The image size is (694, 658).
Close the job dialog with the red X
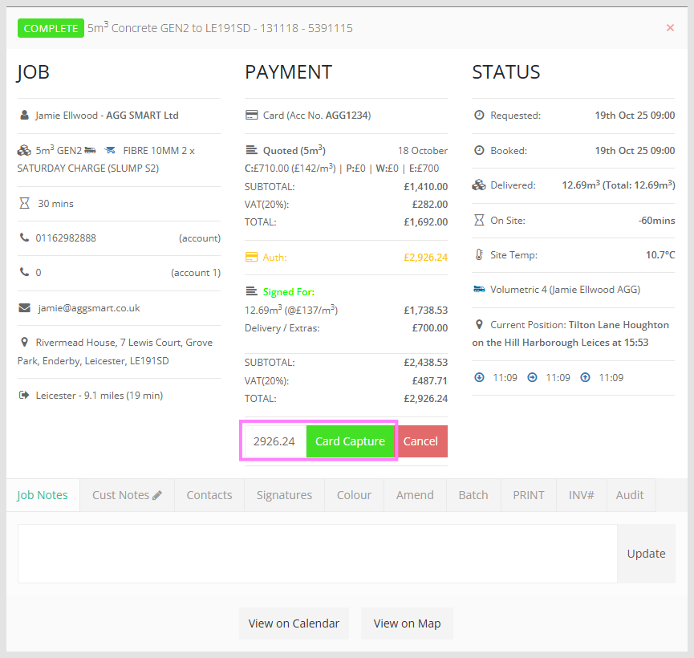670,28
